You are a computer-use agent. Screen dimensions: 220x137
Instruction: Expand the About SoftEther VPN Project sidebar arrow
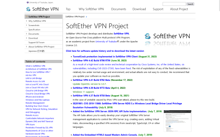point(26,47)
